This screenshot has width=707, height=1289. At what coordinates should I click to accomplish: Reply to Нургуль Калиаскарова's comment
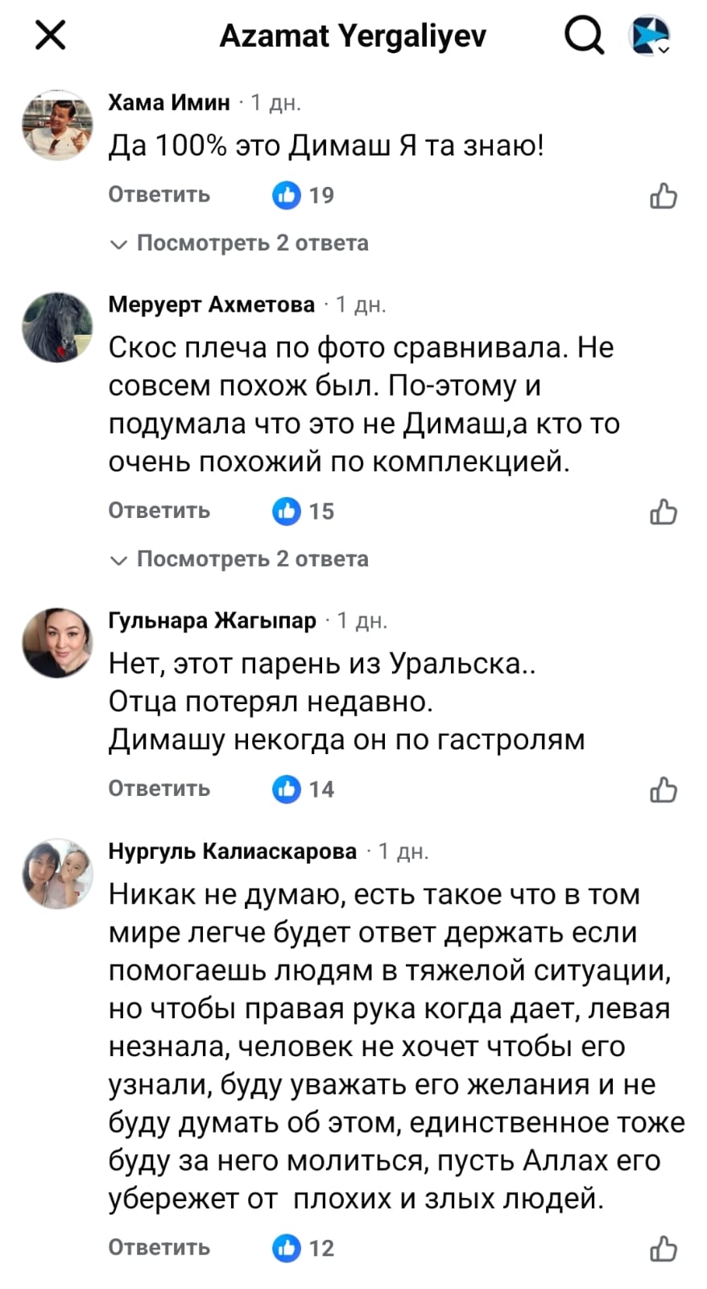(x=159, y=1248)
